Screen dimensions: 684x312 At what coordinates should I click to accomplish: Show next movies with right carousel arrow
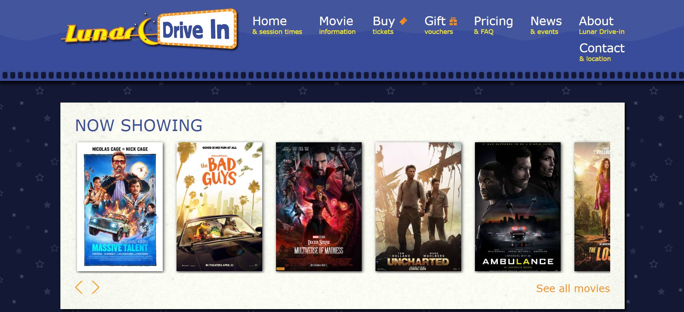(95, 287)
